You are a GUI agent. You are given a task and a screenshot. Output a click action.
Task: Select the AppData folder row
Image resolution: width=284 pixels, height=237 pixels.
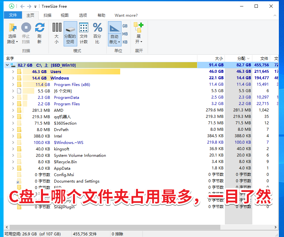(x=141, y=168)
